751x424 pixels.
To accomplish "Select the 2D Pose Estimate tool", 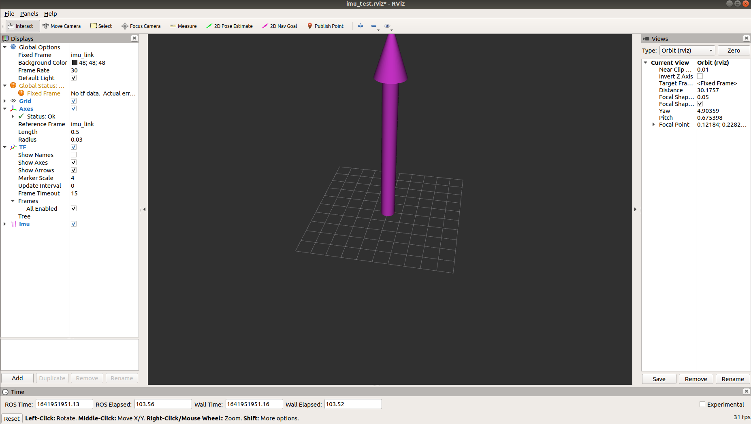I will click(229, 26).
